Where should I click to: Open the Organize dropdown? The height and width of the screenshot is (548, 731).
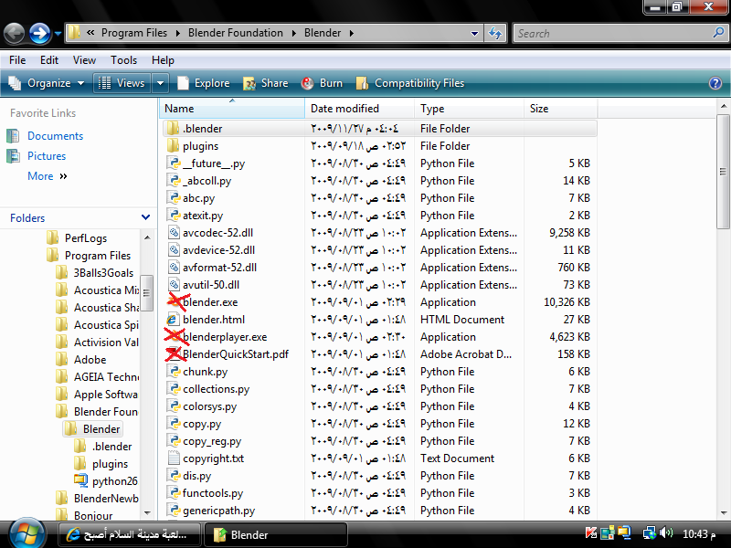point(47,83)
